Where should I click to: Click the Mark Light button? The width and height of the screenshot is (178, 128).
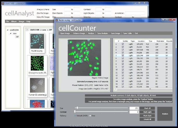coord(147,112)
